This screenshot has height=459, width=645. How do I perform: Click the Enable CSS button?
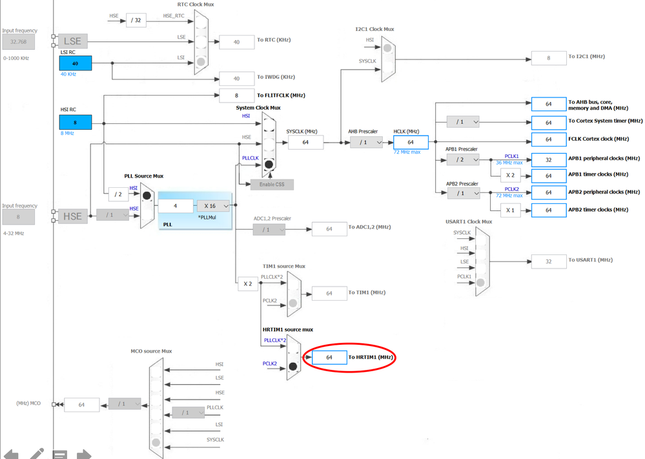(x=272, y=184)
